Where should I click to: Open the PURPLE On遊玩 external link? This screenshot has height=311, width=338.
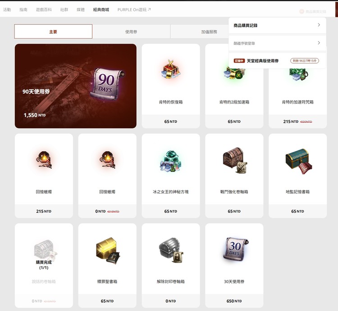pyautogui.click(x=134, y=9)
